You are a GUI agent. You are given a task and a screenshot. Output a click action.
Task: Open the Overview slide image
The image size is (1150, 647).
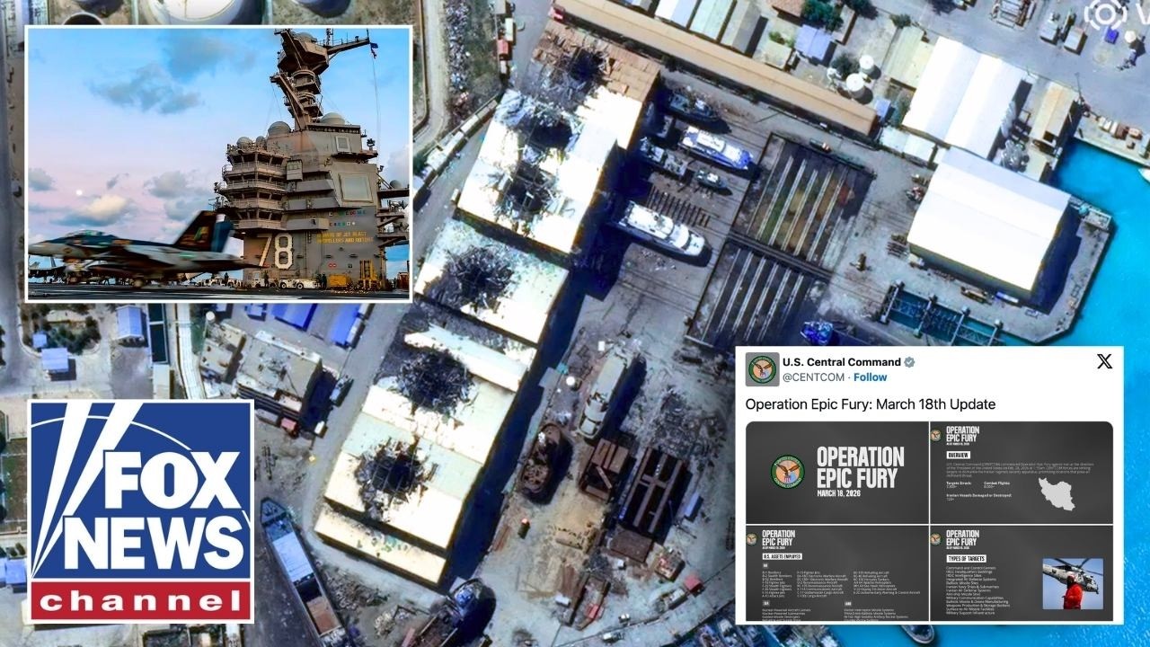tap(1021, 473)
